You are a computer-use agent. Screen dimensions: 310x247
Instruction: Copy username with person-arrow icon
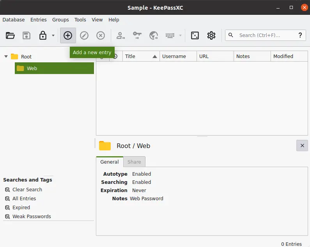point(120,35)
